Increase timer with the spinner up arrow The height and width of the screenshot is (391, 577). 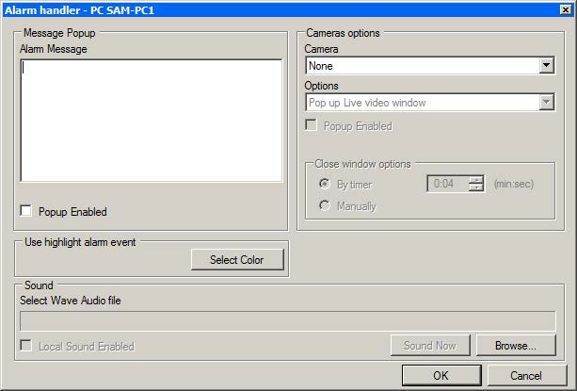tap(476, 179)
